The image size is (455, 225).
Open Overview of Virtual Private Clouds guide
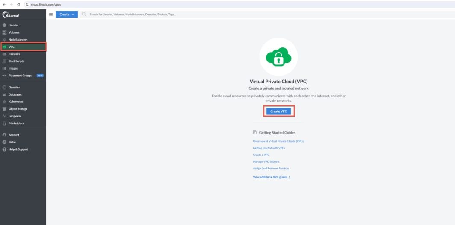click(x=278, y=141)
